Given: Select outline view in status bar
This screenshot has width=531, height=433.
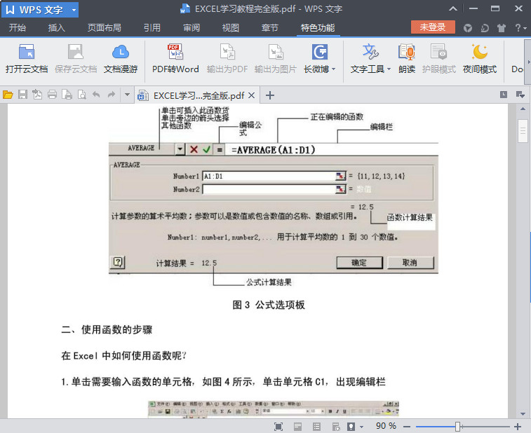Looking at the screenshot, I should [x=317, y=427].
